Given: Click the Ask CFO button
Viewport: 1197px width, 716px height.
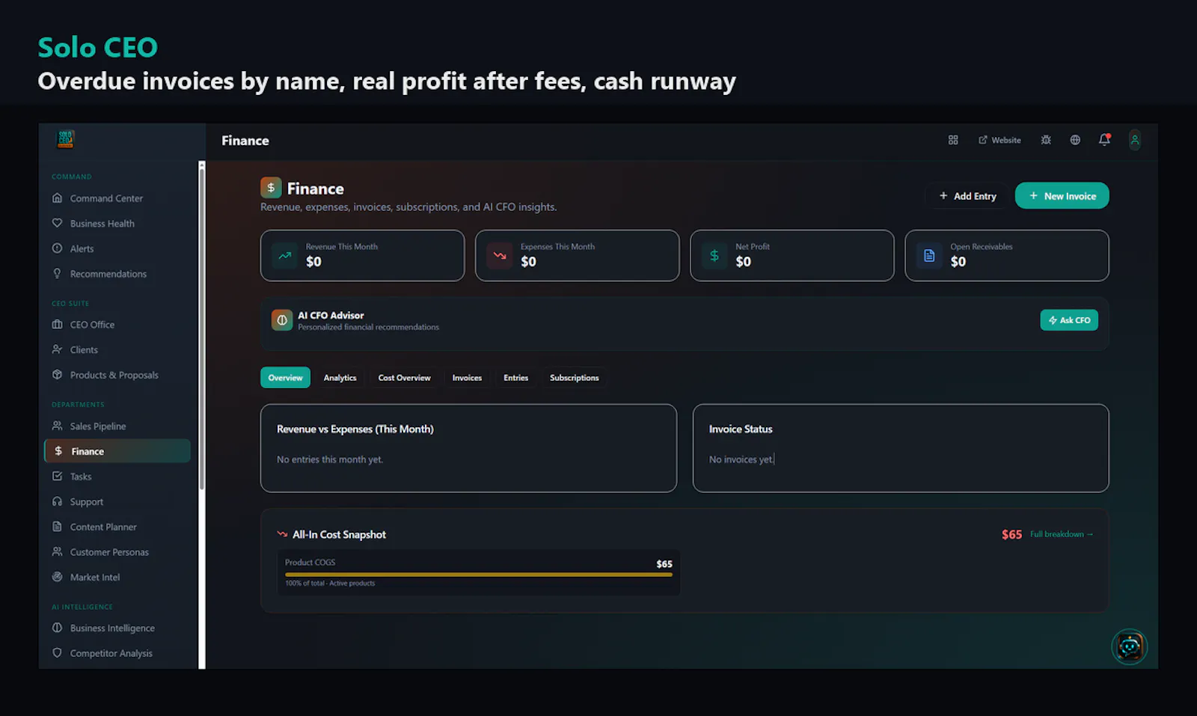Looking at the screenshot, I should coord(1069,320).
